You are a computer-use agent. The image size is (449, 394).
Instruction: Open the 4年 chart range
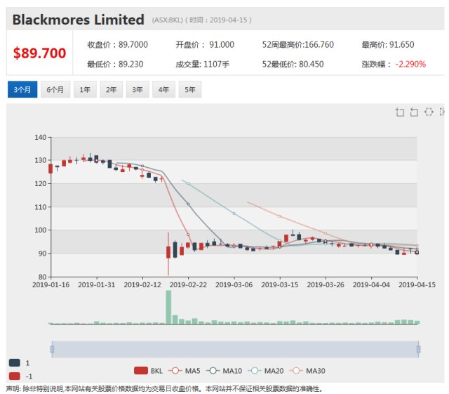tap(164, 90)
